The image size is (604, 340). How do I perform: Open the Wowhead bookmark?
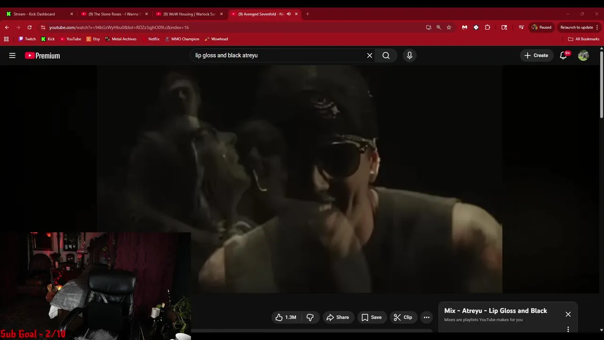coord(216,39)
